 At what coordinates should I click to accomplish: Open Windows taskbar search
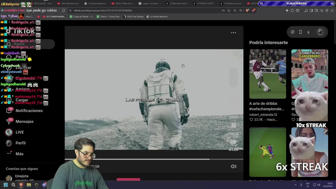pyautogui.click(x=13, y=185)
